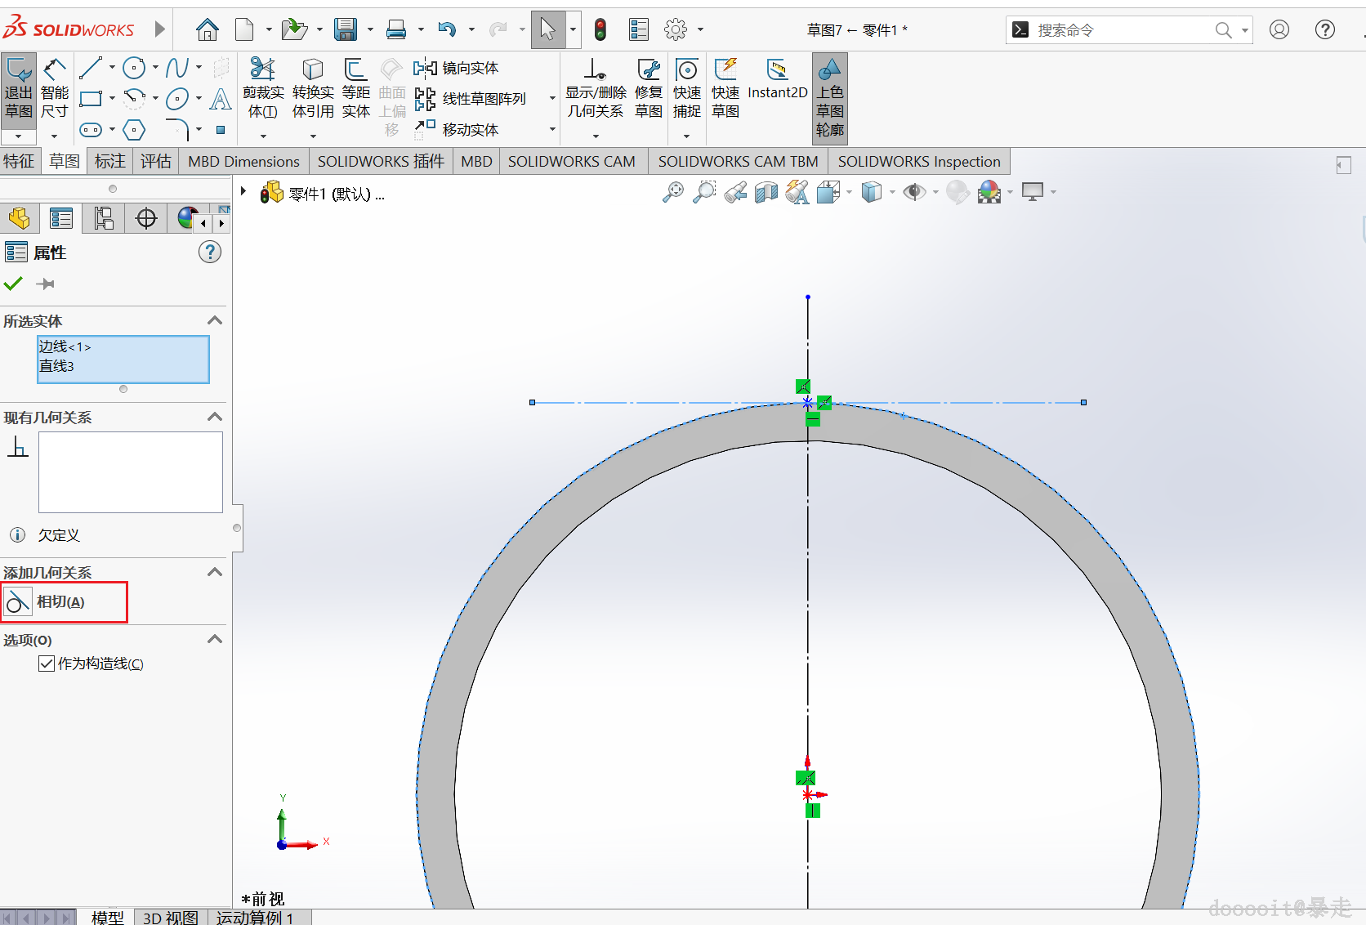The height and width of the screenshot is (925, 1366).
Task: Switch to the 特征 ribbon tab
Action: click(x=19, y=161)
